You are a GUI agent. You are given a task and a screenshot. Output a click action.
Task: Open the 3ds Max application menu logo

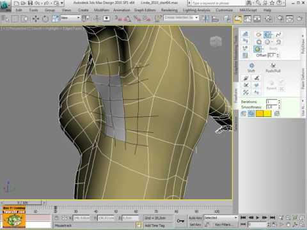[x=4, y=5]
